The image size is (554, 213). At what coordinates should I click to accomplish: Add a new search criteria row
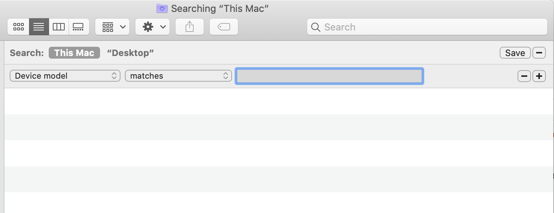[x=539, y=76]
